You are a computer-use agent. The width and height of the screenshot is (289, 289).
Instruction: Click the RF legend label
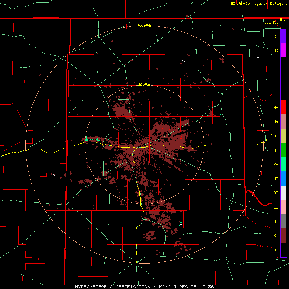276,36
